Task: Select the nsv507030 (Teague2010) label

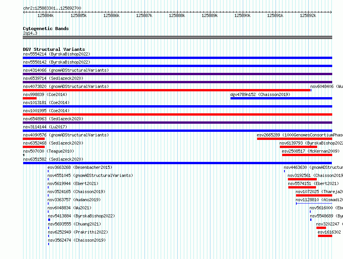Action: [49, 151]
